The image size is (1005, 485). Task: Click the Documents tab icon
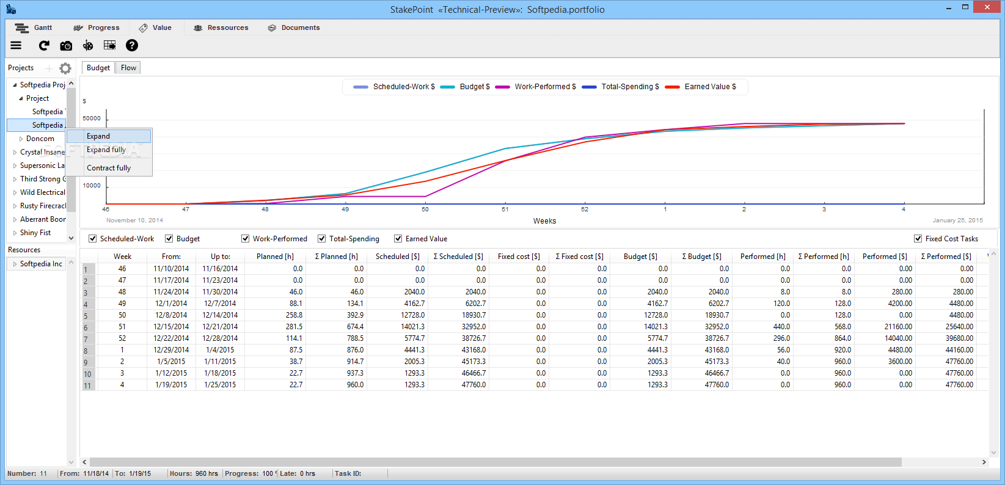point(272,28)
